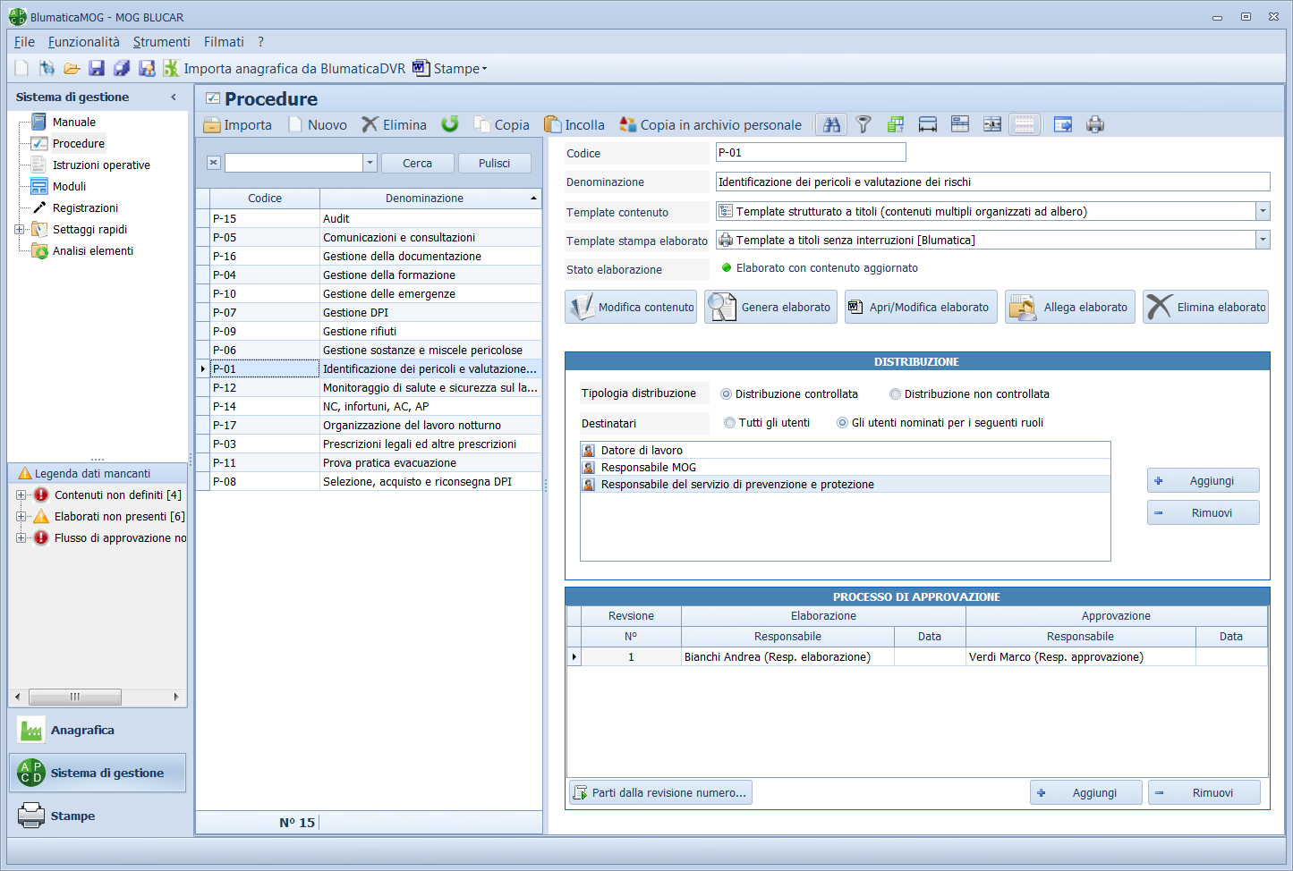Click Elimina with the X icon
This screenshot has width=1293, height=871.
pyautogui.click(x=395, y=125)
